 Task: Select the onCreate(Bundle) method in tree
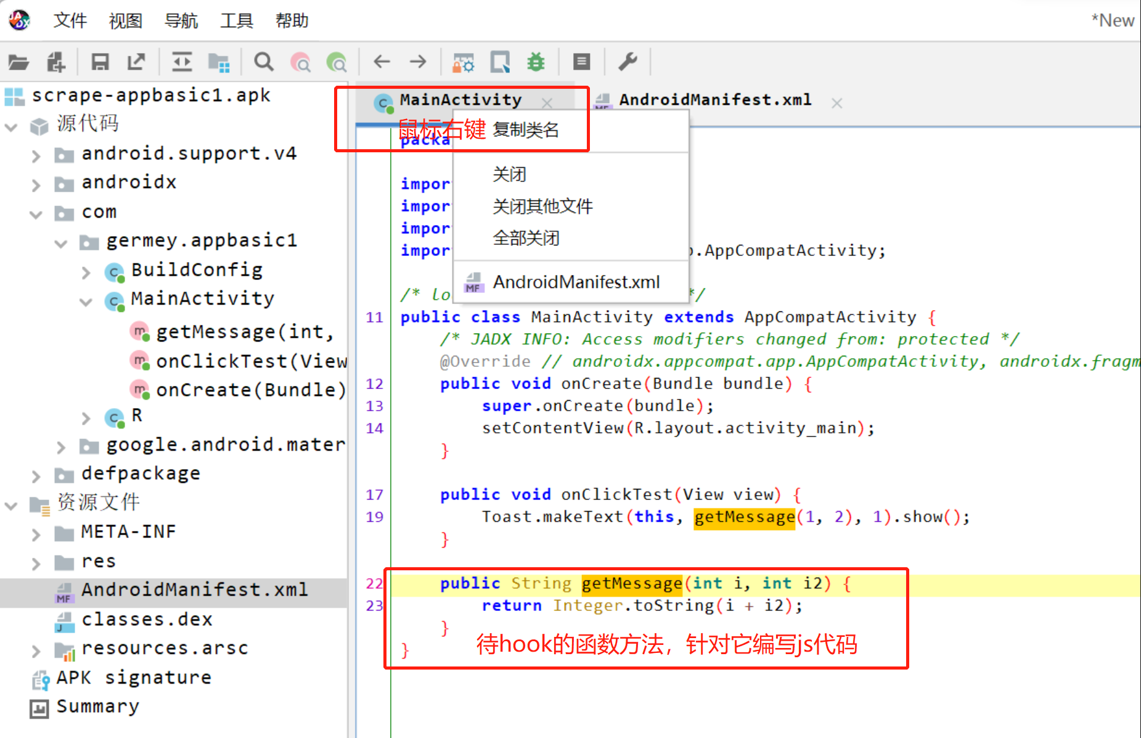click(x=251, y=390)
